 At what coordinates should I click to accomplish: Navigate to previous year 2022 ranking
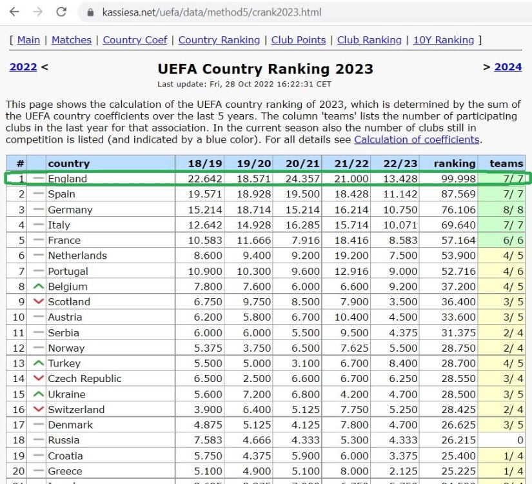pos(23,66)
